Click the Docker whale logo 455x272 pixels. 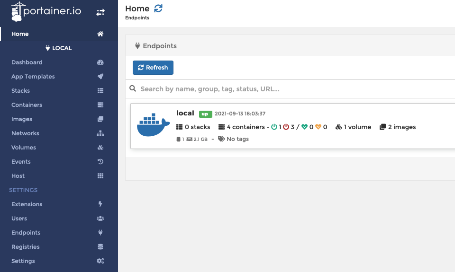tap(153, 125)
